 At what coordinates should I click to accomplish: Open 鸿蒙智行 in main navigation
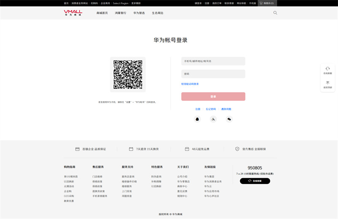pyautogui.click(x=120, y=13)
